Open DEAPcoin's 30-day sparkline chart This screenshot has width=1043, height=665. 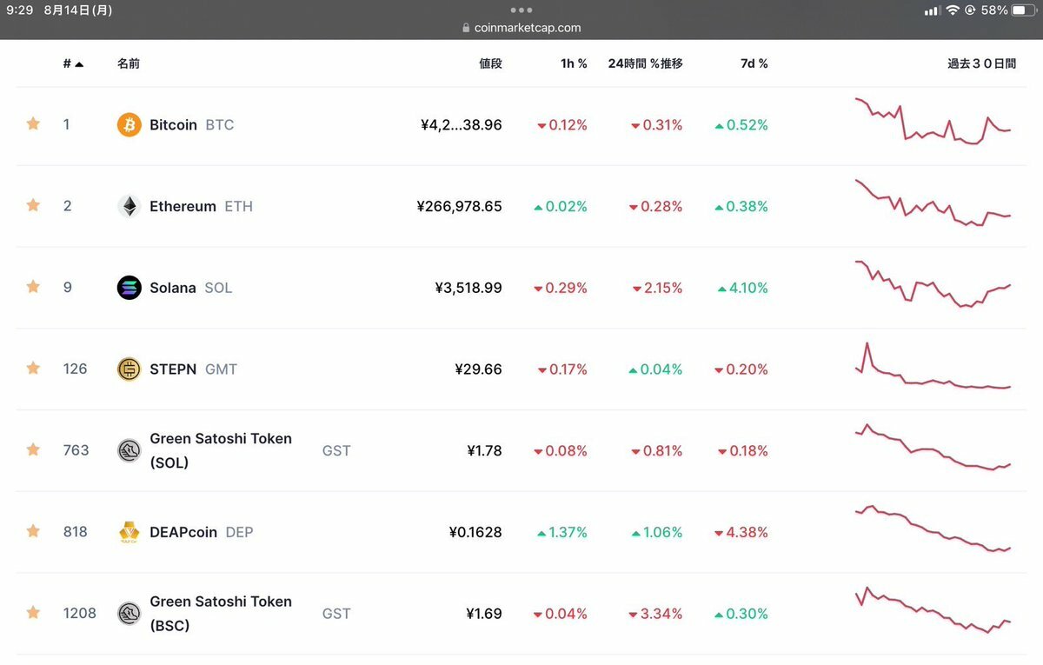click(x=933, y=529)
